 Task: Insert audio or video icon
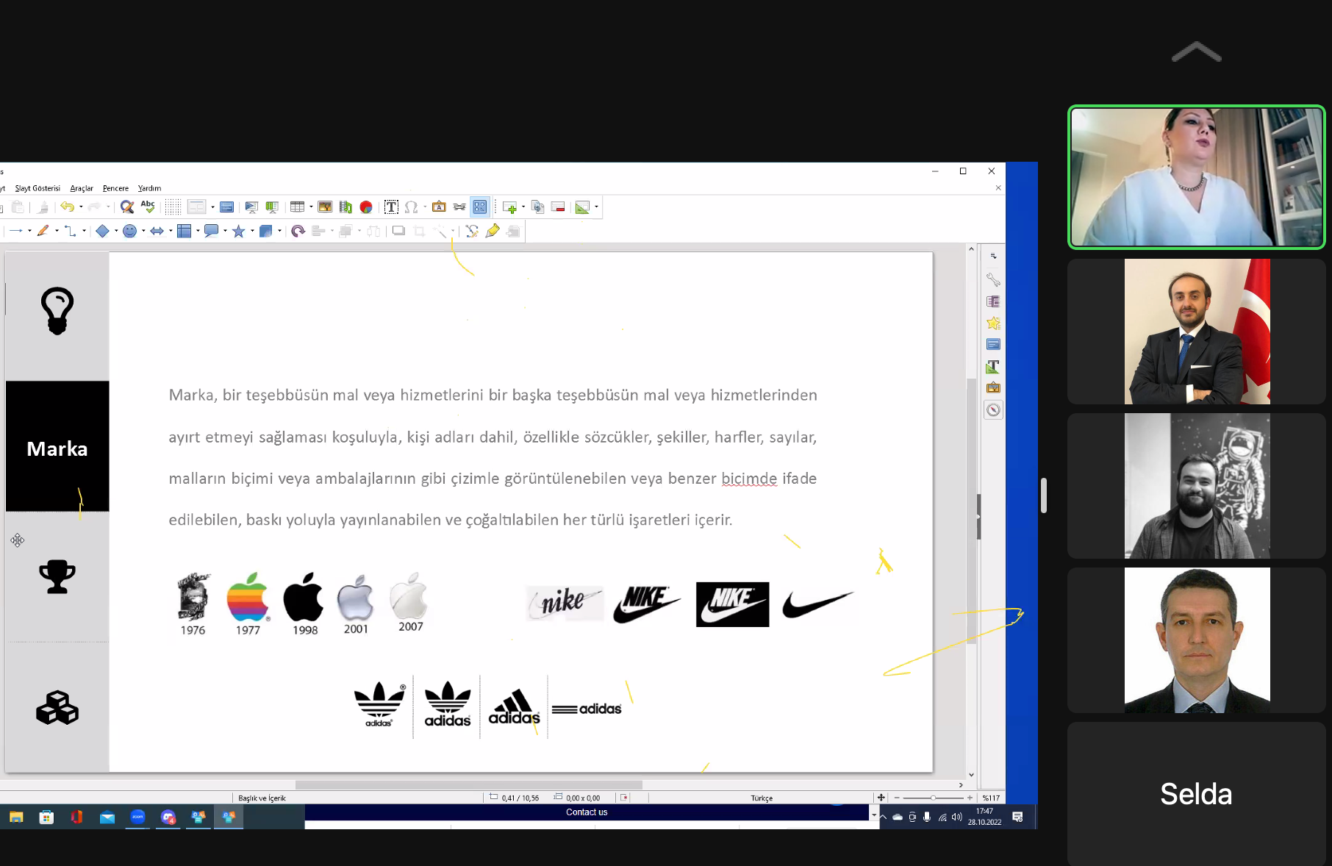pos(345,207)
